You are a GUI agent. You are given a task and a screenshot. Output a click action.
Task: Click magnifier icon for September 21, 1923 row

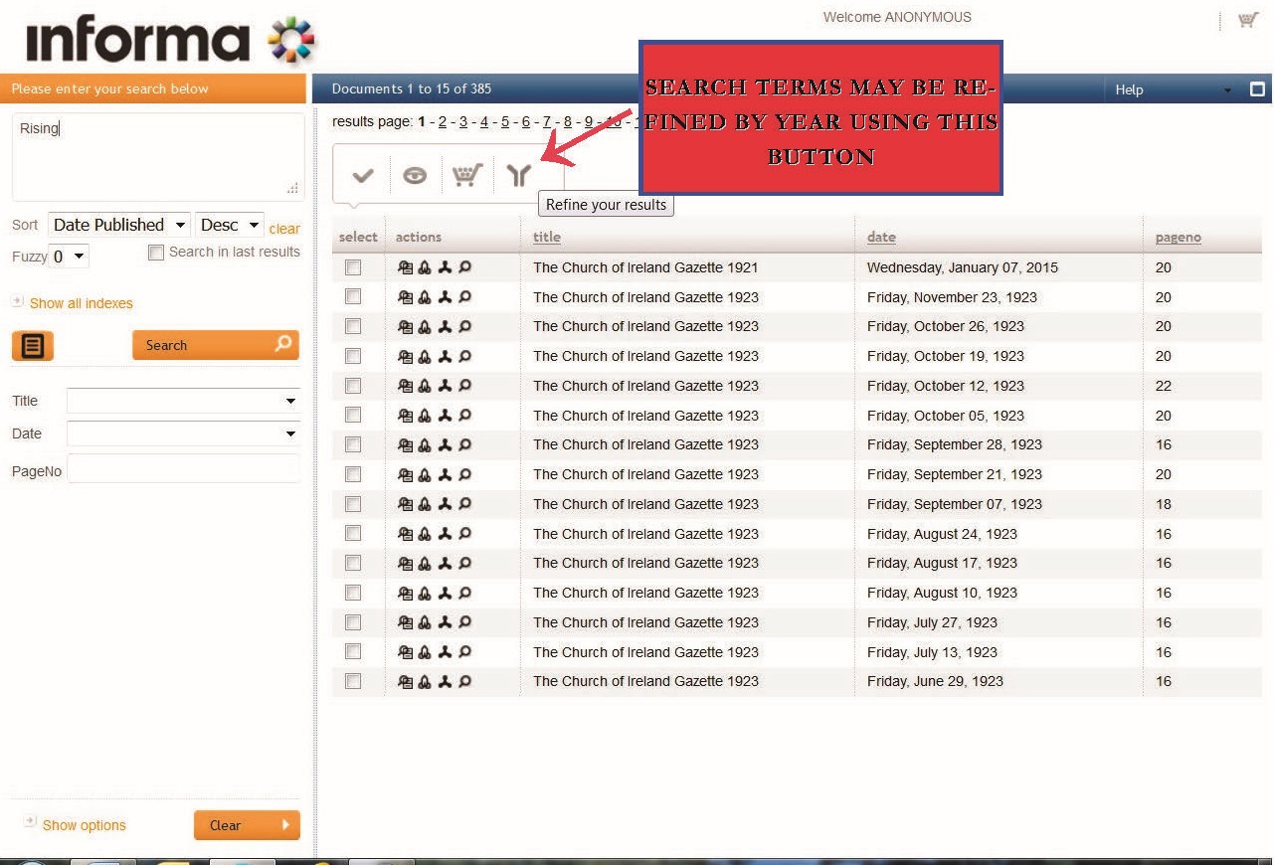click(464, 474)
